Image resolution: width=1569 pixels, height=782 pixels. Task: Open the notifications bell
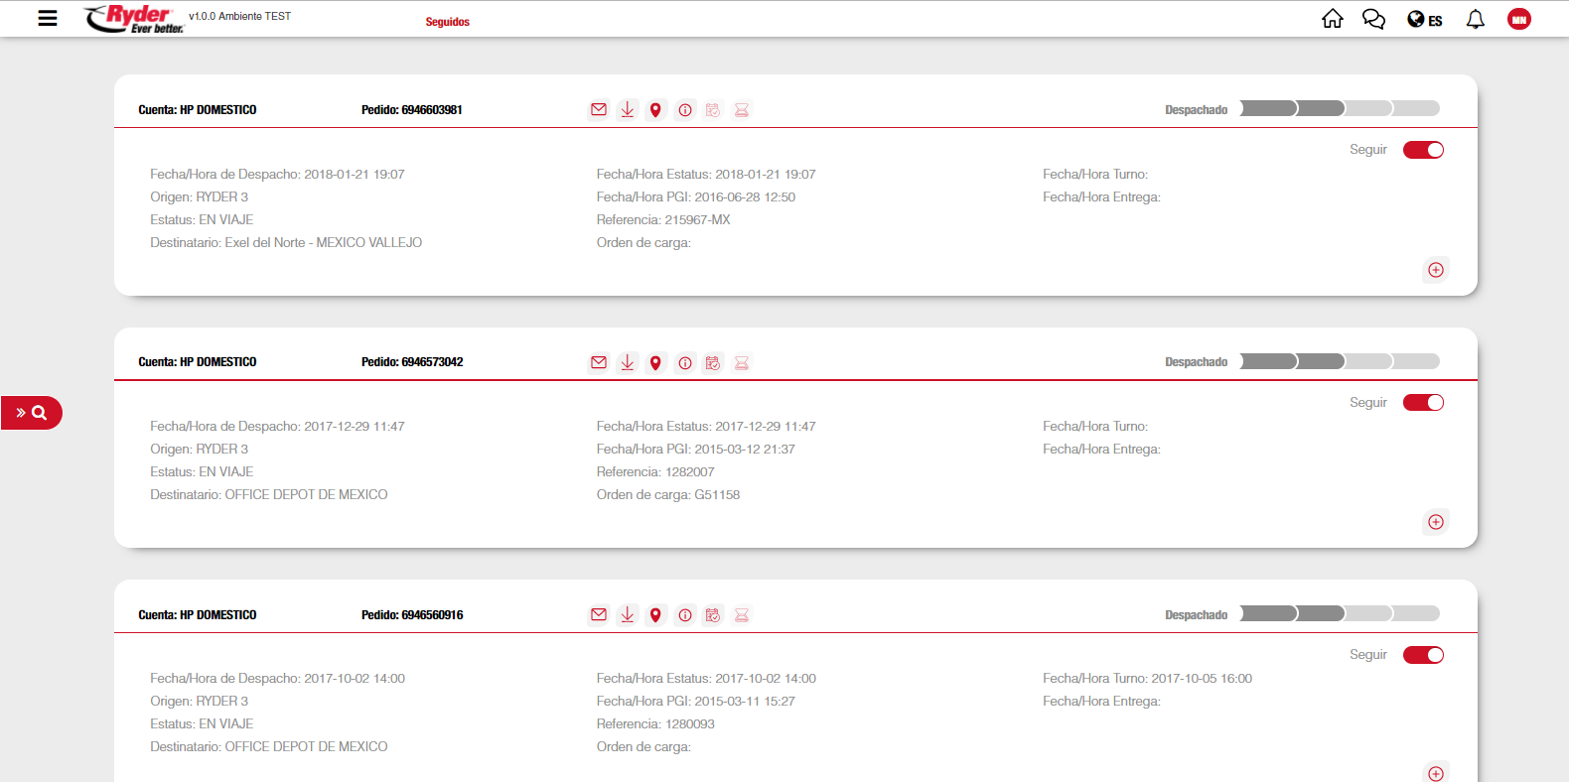click(1475, 19)
